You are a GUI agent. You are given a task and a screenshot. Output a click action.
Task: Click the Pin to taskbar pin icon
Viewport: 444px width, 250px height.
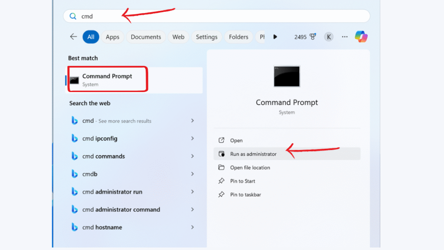coord(222,194)
